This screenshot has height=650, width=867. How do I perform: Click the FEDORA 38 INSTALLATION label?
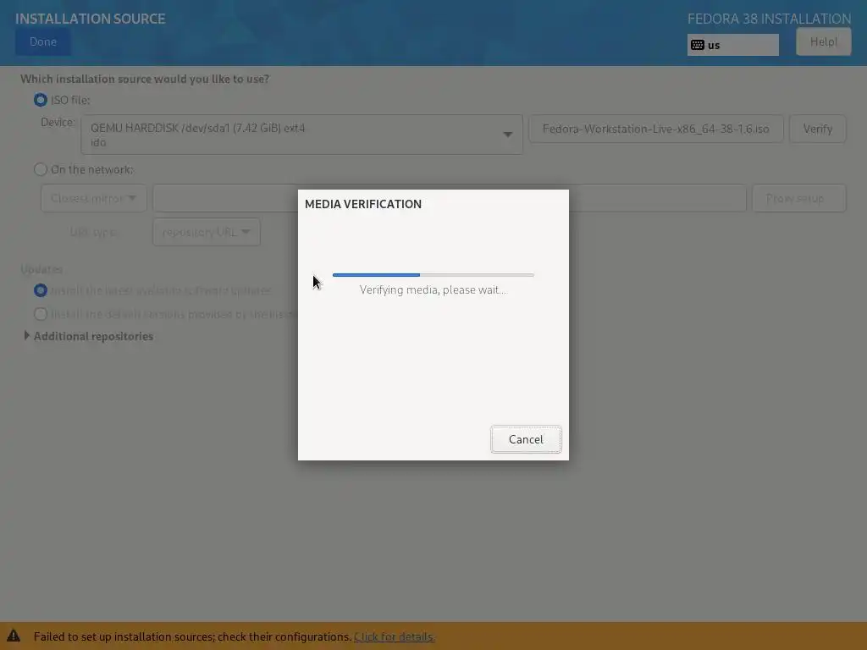(x=769, y=19)
